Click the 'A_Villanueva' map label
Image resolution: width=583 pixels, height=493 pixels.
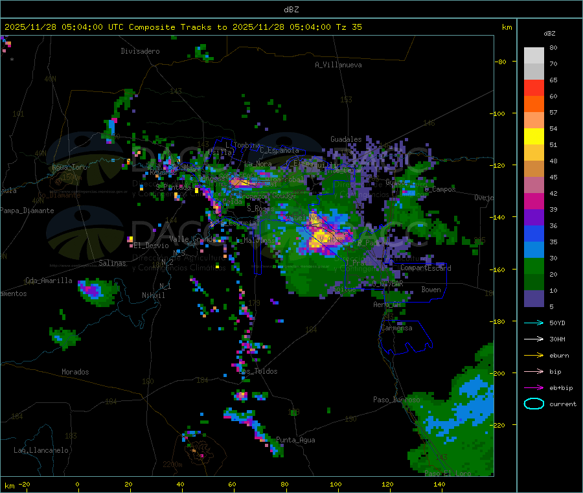338,65
